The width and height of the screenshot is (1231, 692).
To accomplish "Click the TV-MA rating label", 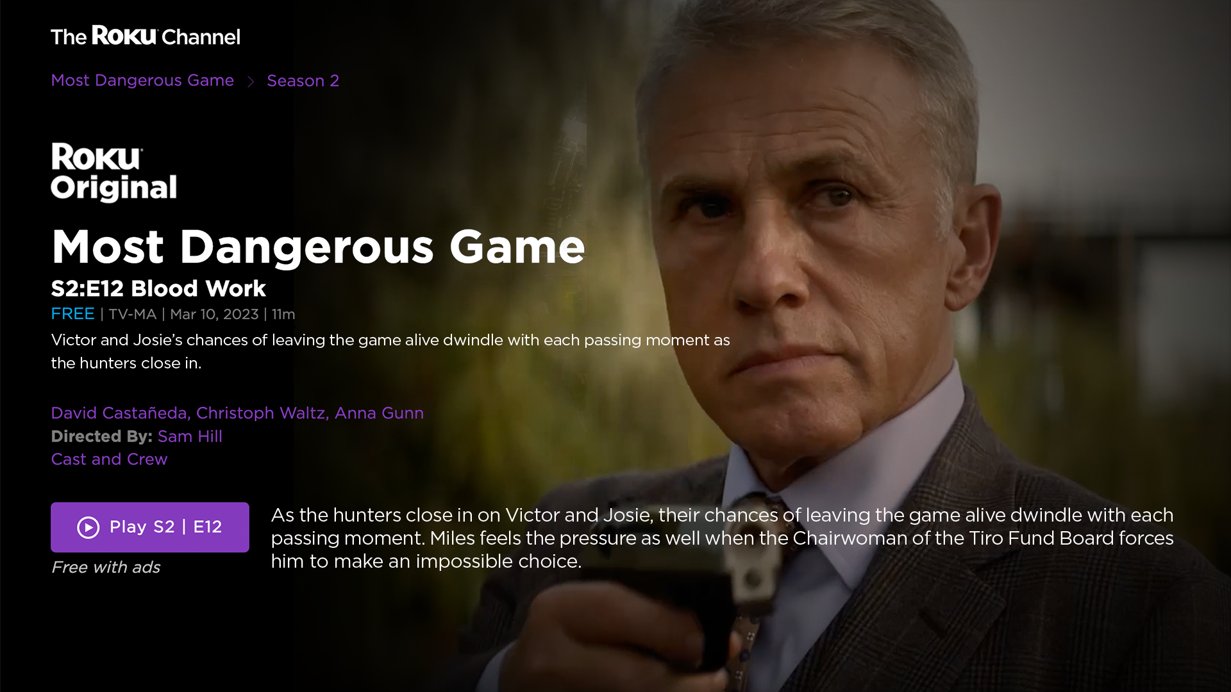I will point(132,314).
